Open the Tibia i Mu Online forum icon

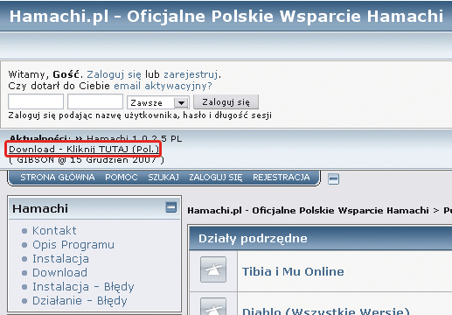pos(213,269)
